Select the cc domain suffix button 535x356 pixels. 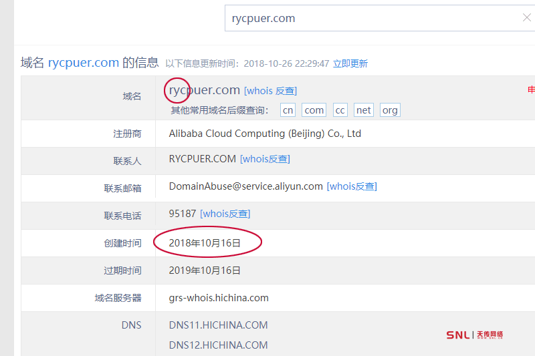[x=340, y=110]
